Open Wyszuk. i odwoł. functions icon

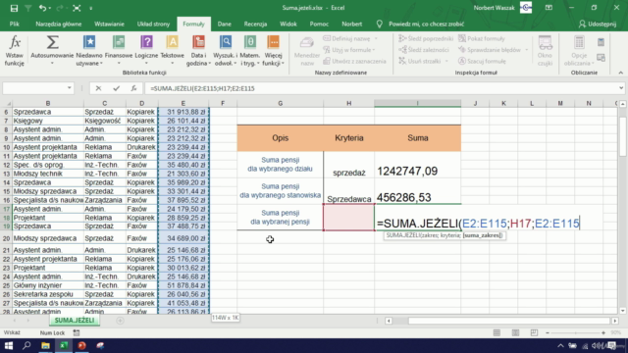226,42
